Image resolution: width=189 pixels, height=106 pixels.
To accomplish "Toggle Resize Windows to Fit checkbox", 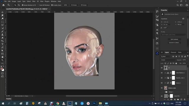I will pyautogui.click(x=23, y=5).
